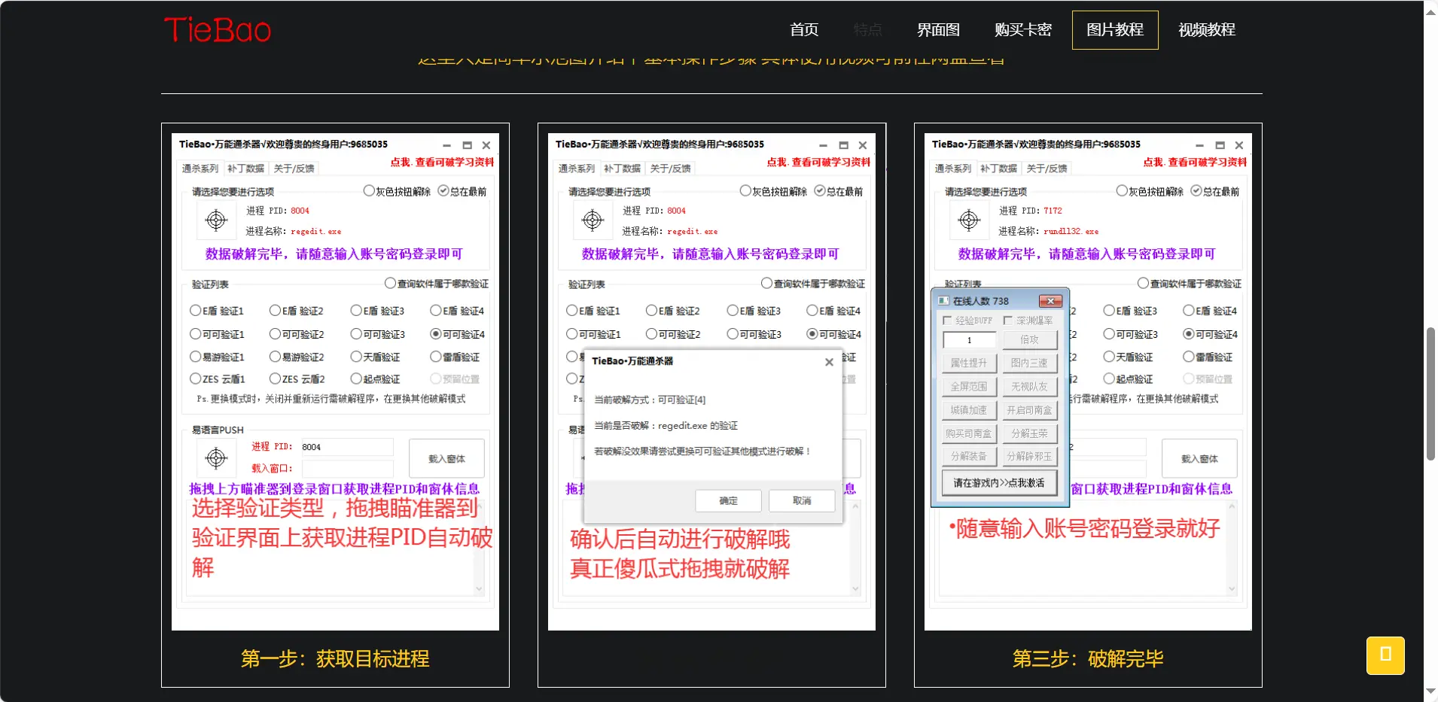Image resolution: width=1438 pixels, height=702 pixels.
Task: Click the 请在游戏内>>点我激活 button
Action: 998,483
